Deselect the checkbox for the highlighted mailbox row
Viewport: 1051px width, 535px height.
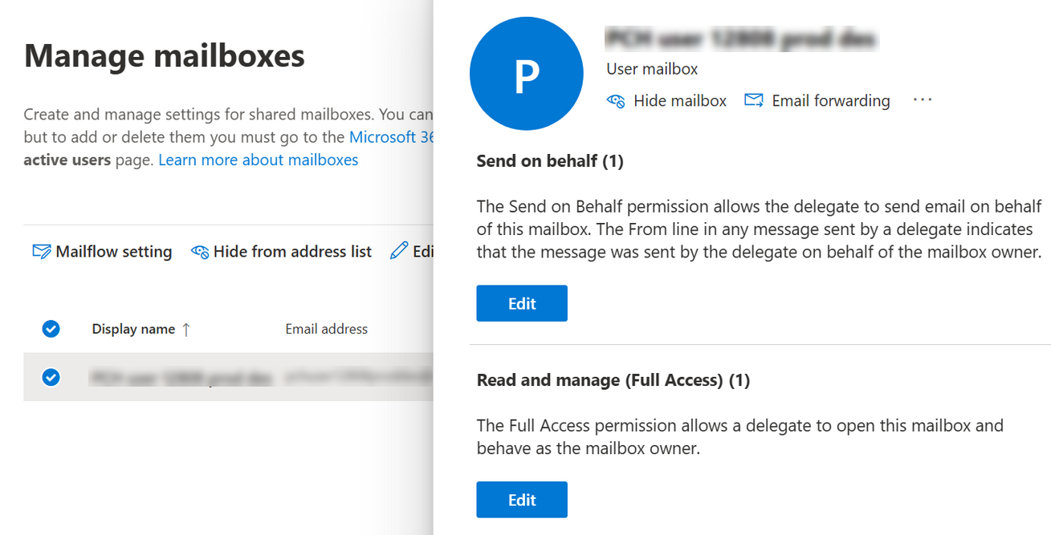(x=51, y=377)
